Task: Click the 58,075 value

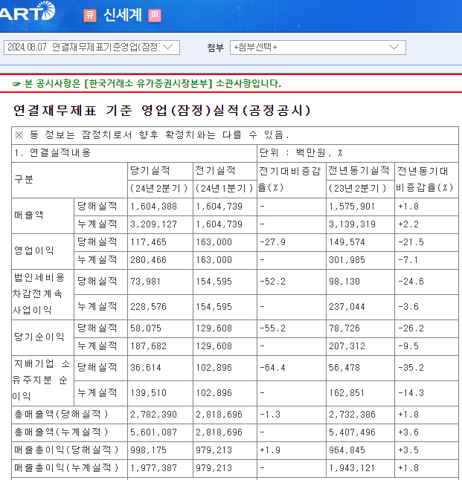Action: [x=146, y=328]
